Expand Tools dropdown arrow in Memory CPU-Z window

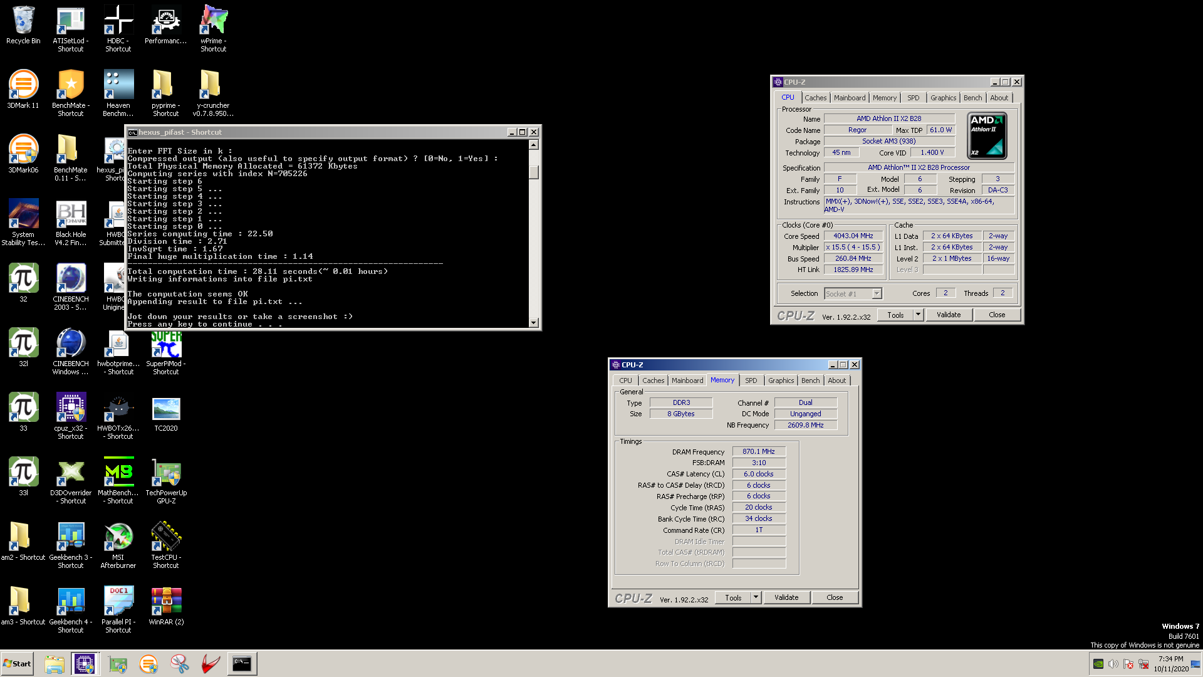point(756,597)
